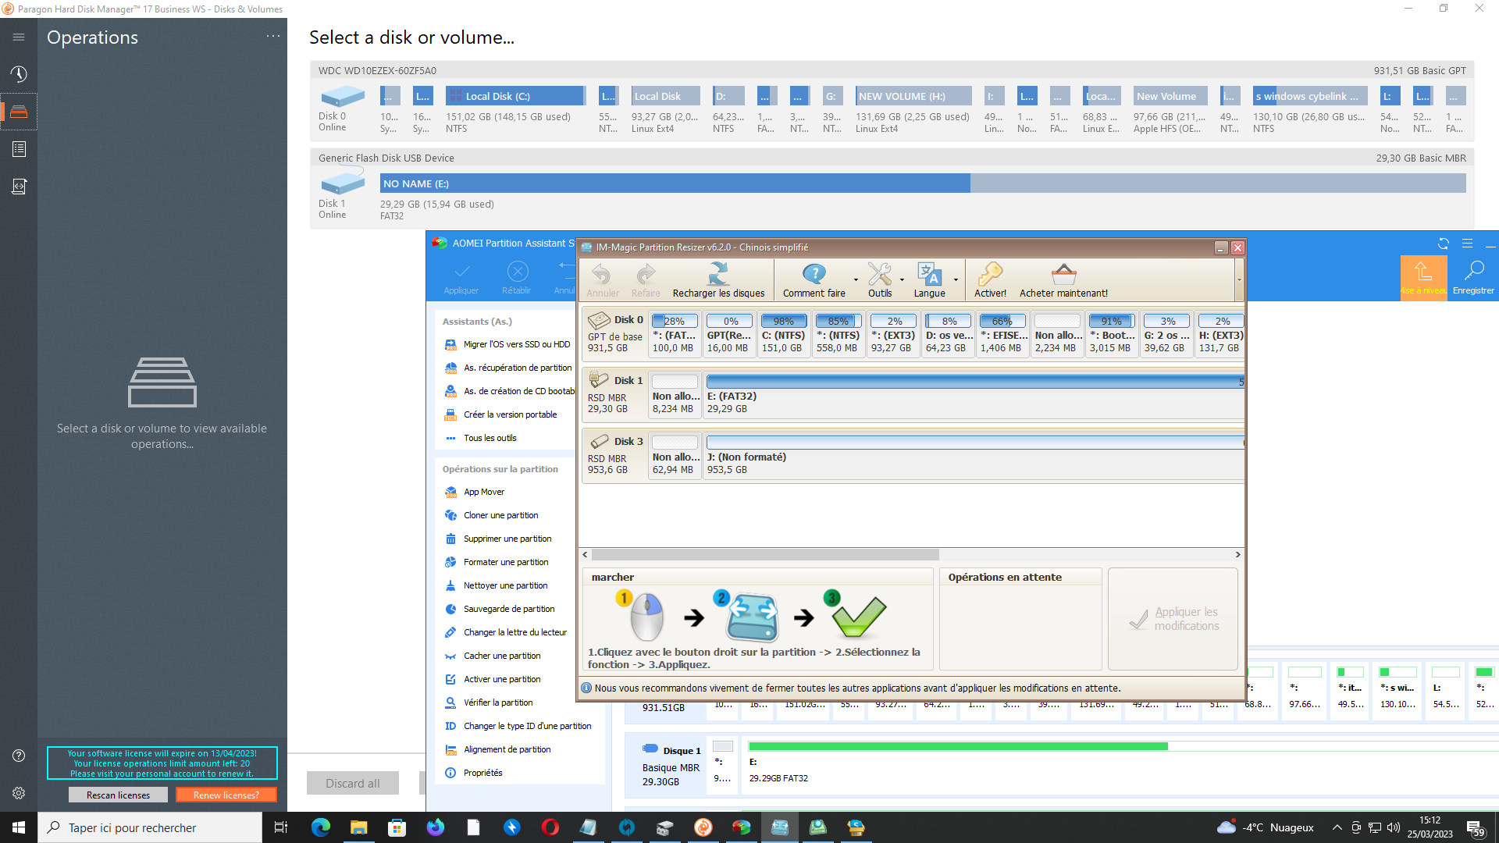The image size is (1499, 843).
Task: Select NEW VOLUME (H:) in Paragon
Action: [913, 96]
